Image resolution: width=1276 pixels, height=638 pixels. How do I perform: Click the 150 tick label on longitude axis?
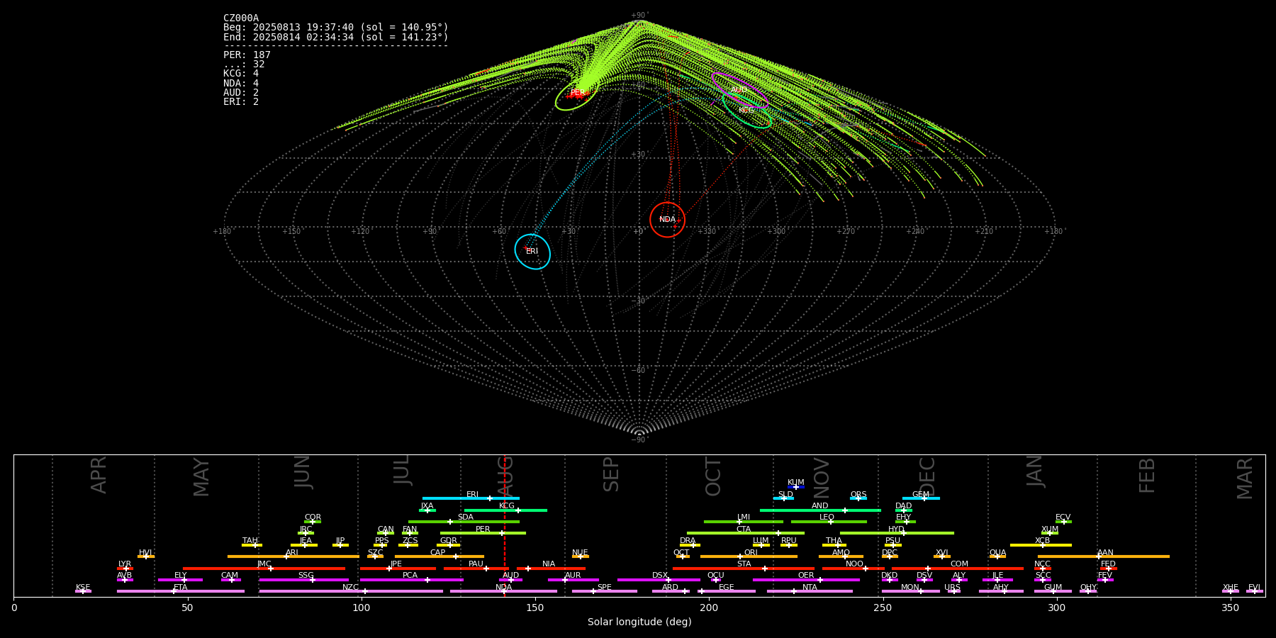535,608
